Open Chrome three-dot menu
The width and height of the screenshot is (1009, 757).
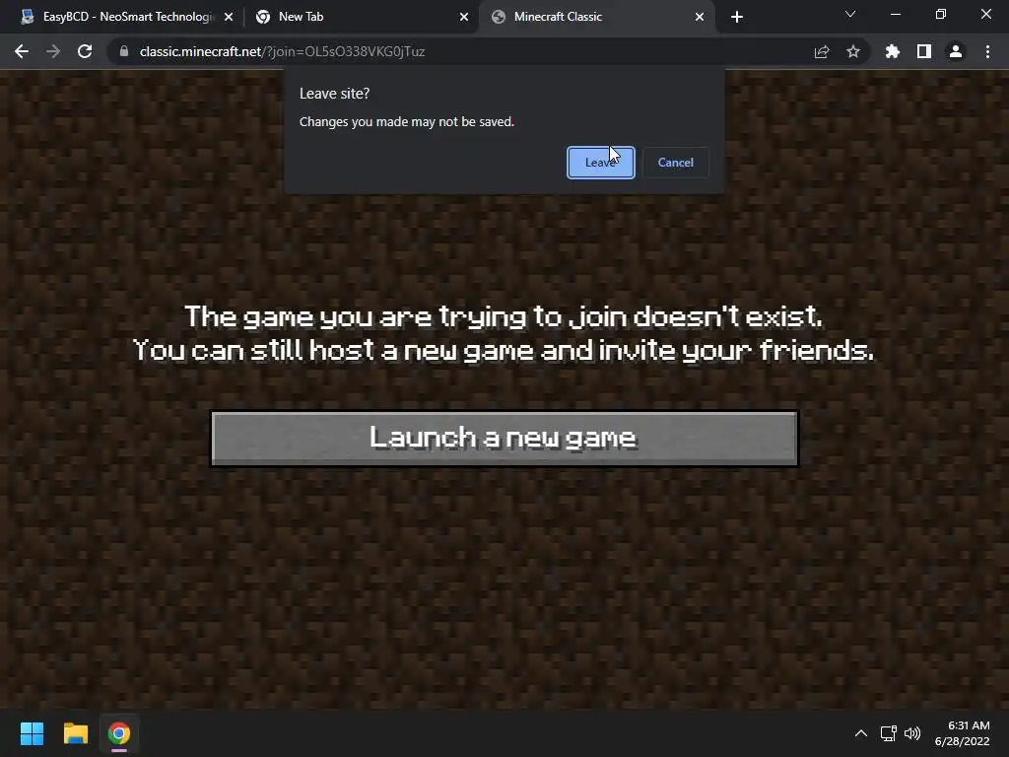click(x=987, y=51)
